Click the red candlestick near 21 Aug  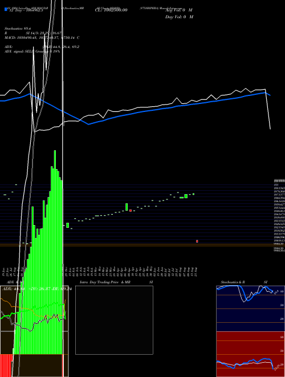[197, 241]
